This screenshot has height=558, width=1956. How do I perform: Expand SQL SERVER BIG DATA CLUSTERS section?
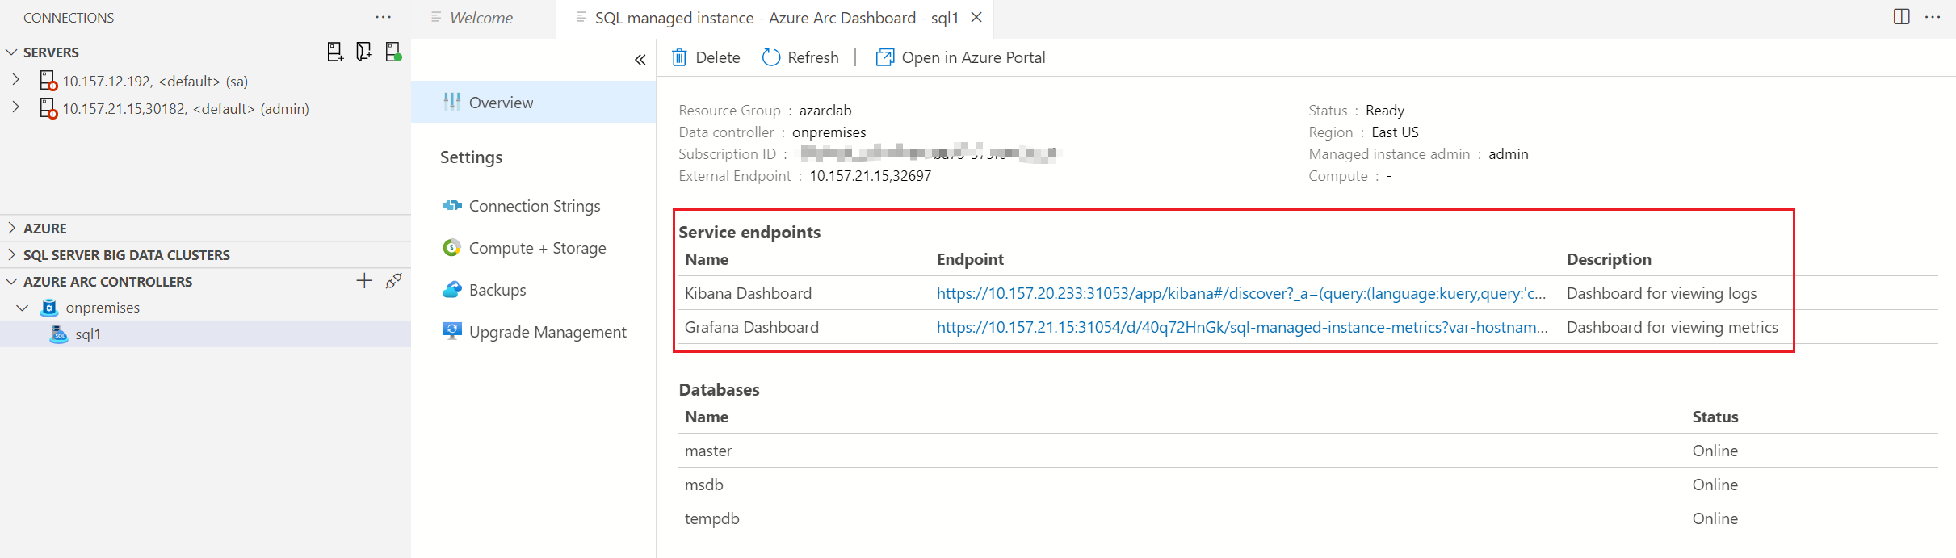click(11, 254)
